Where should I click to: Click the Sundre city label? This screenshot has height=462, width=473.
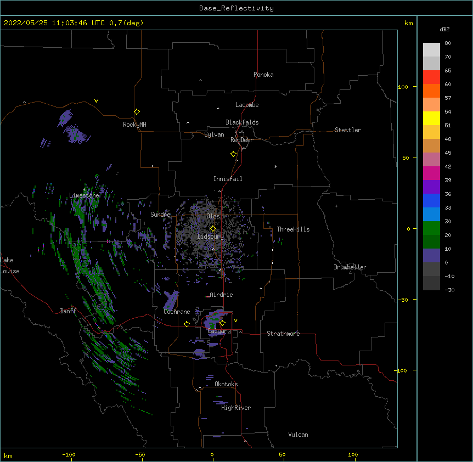coord(160,215)
